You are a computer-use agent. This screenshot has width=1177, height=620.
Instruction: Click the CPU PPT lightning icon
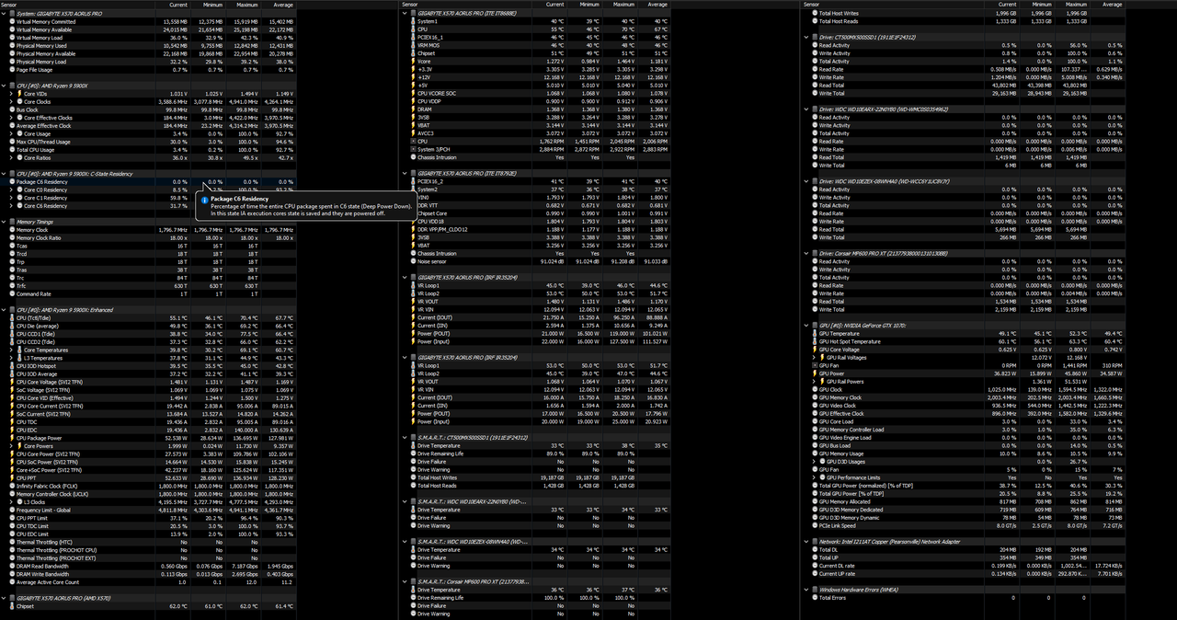12,478
